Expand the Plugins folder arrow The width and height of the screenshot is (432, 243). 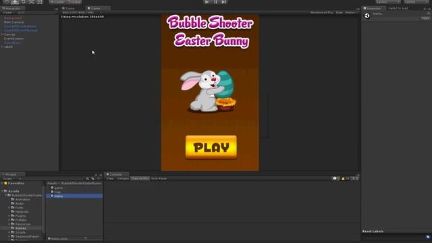coord(9,216)
